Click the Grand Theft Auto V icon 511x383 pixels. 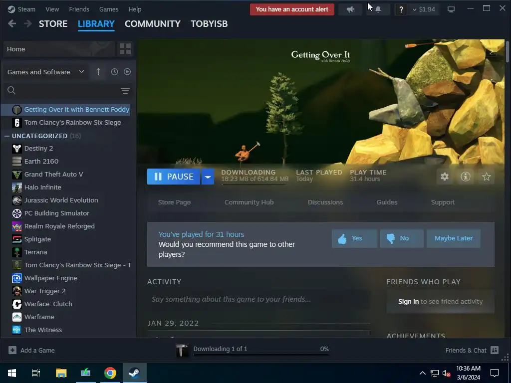(x=17, y=175)
